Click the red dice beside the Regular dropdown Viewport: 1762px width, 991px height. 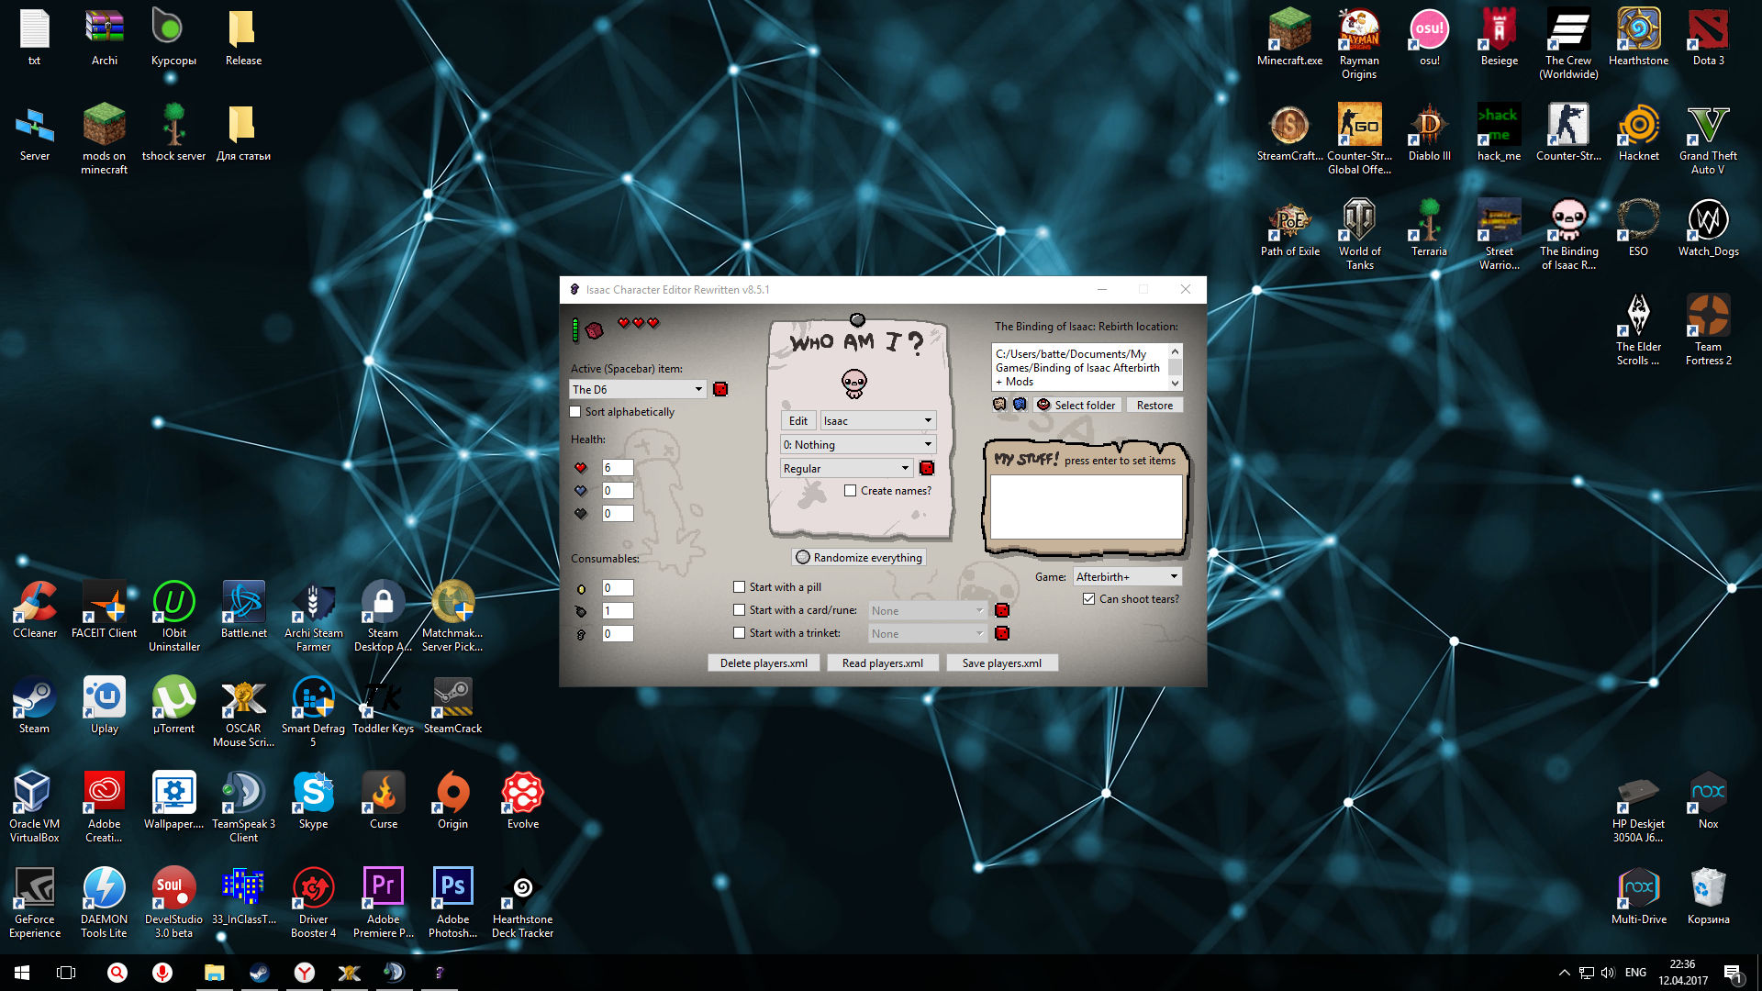(927, 468)
